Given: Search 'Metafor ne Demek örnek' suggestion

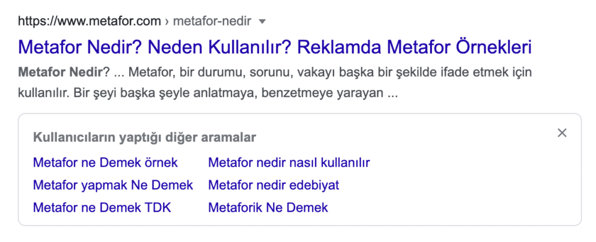Looking at the screenshot, I should pos(105,162).
